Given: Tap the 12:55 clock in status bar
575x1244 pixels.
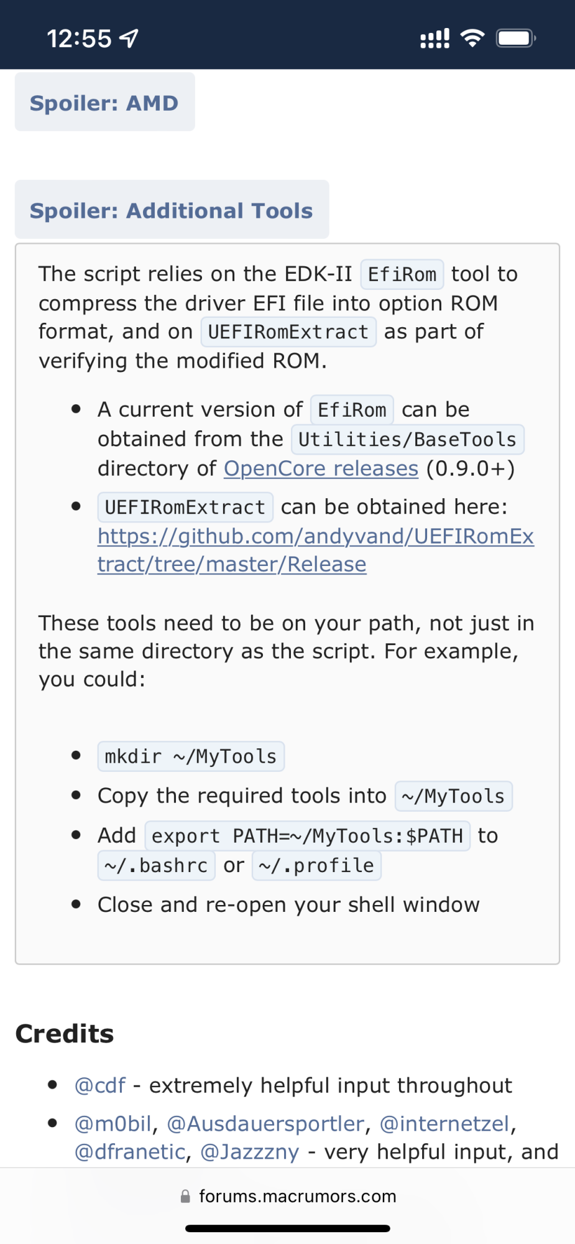Looking at the screenshot, I should click(x=79, y=39).
